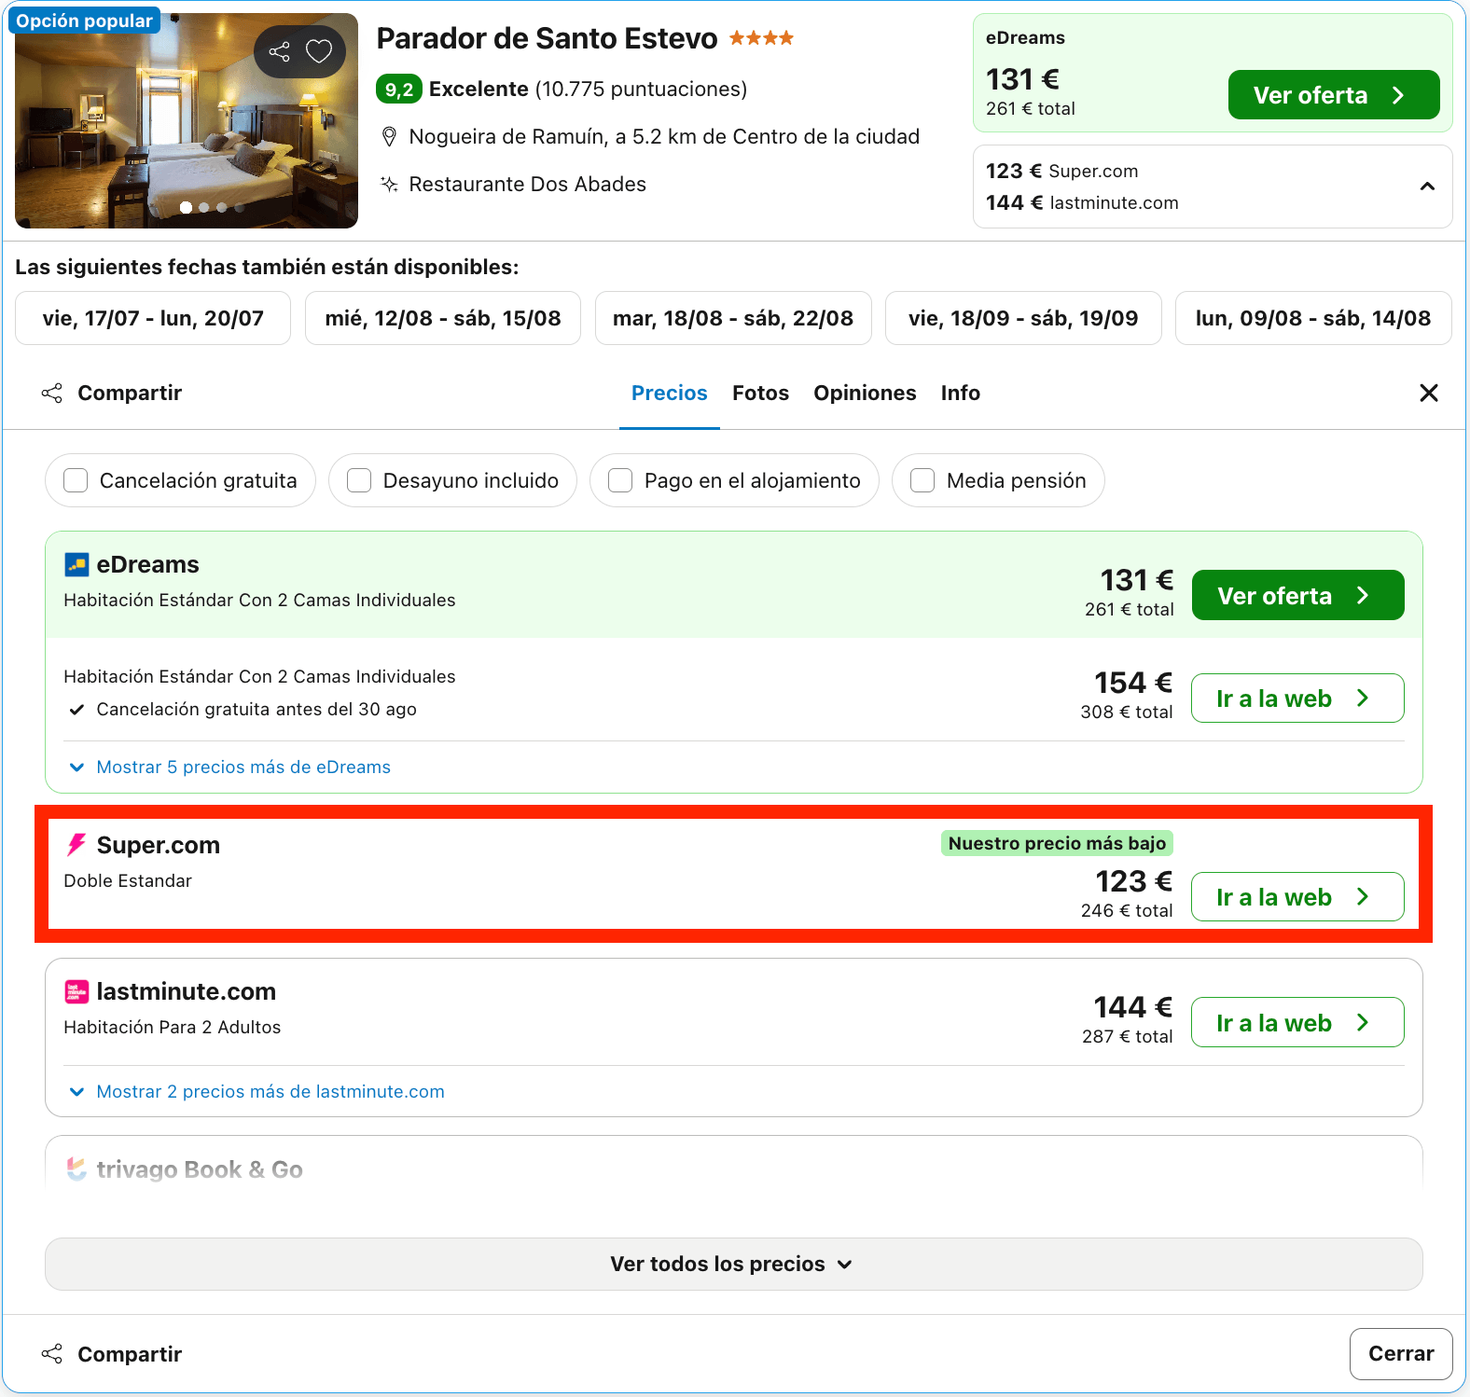Toggle the Media pensión checkbox
Screen dimensions: 1470x1397
(922, 480)
